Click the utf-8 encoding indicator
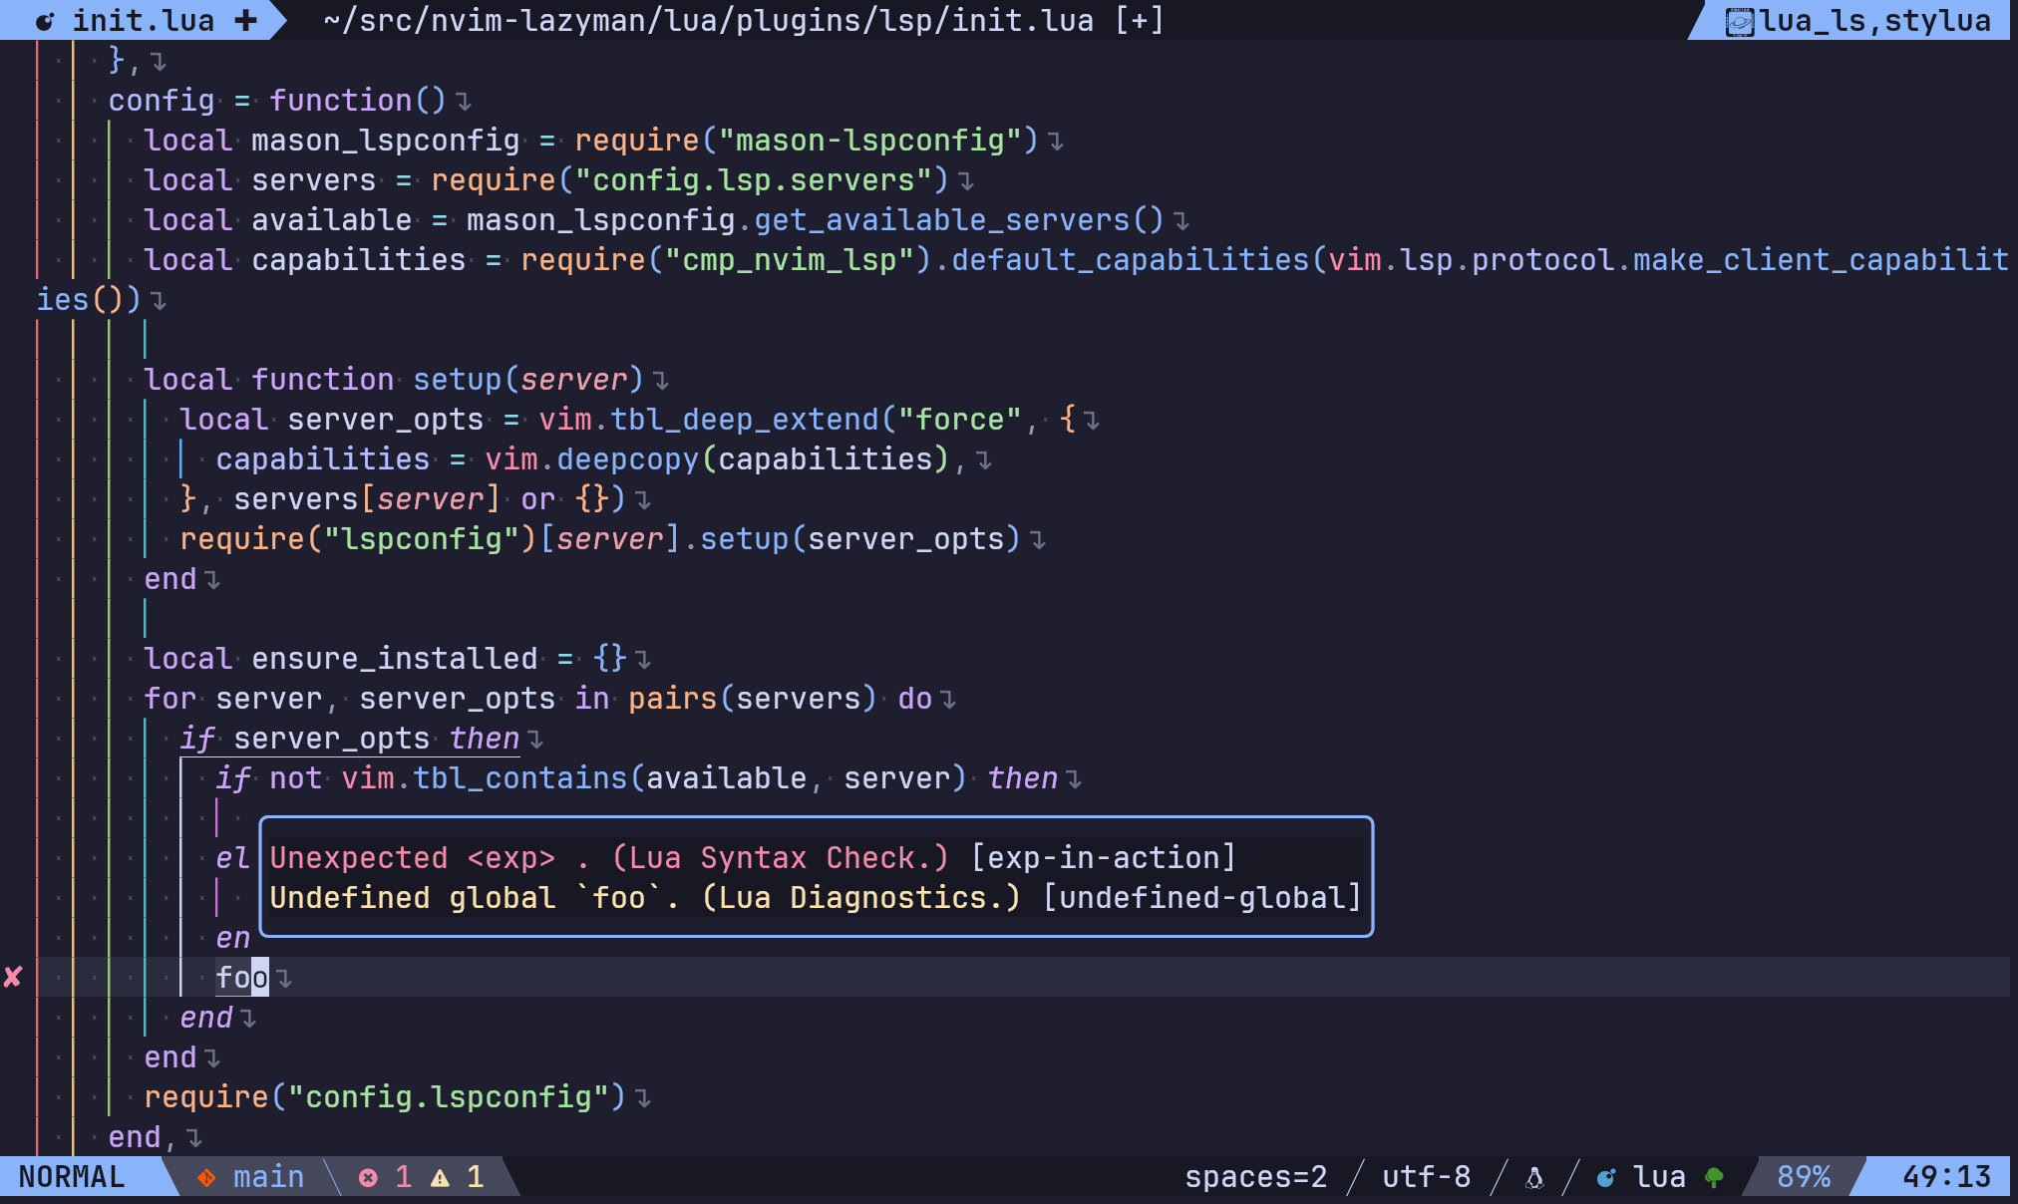Image resolution: width=2018 pixels, height=1204 pixels. [x=1426, y=1177]
